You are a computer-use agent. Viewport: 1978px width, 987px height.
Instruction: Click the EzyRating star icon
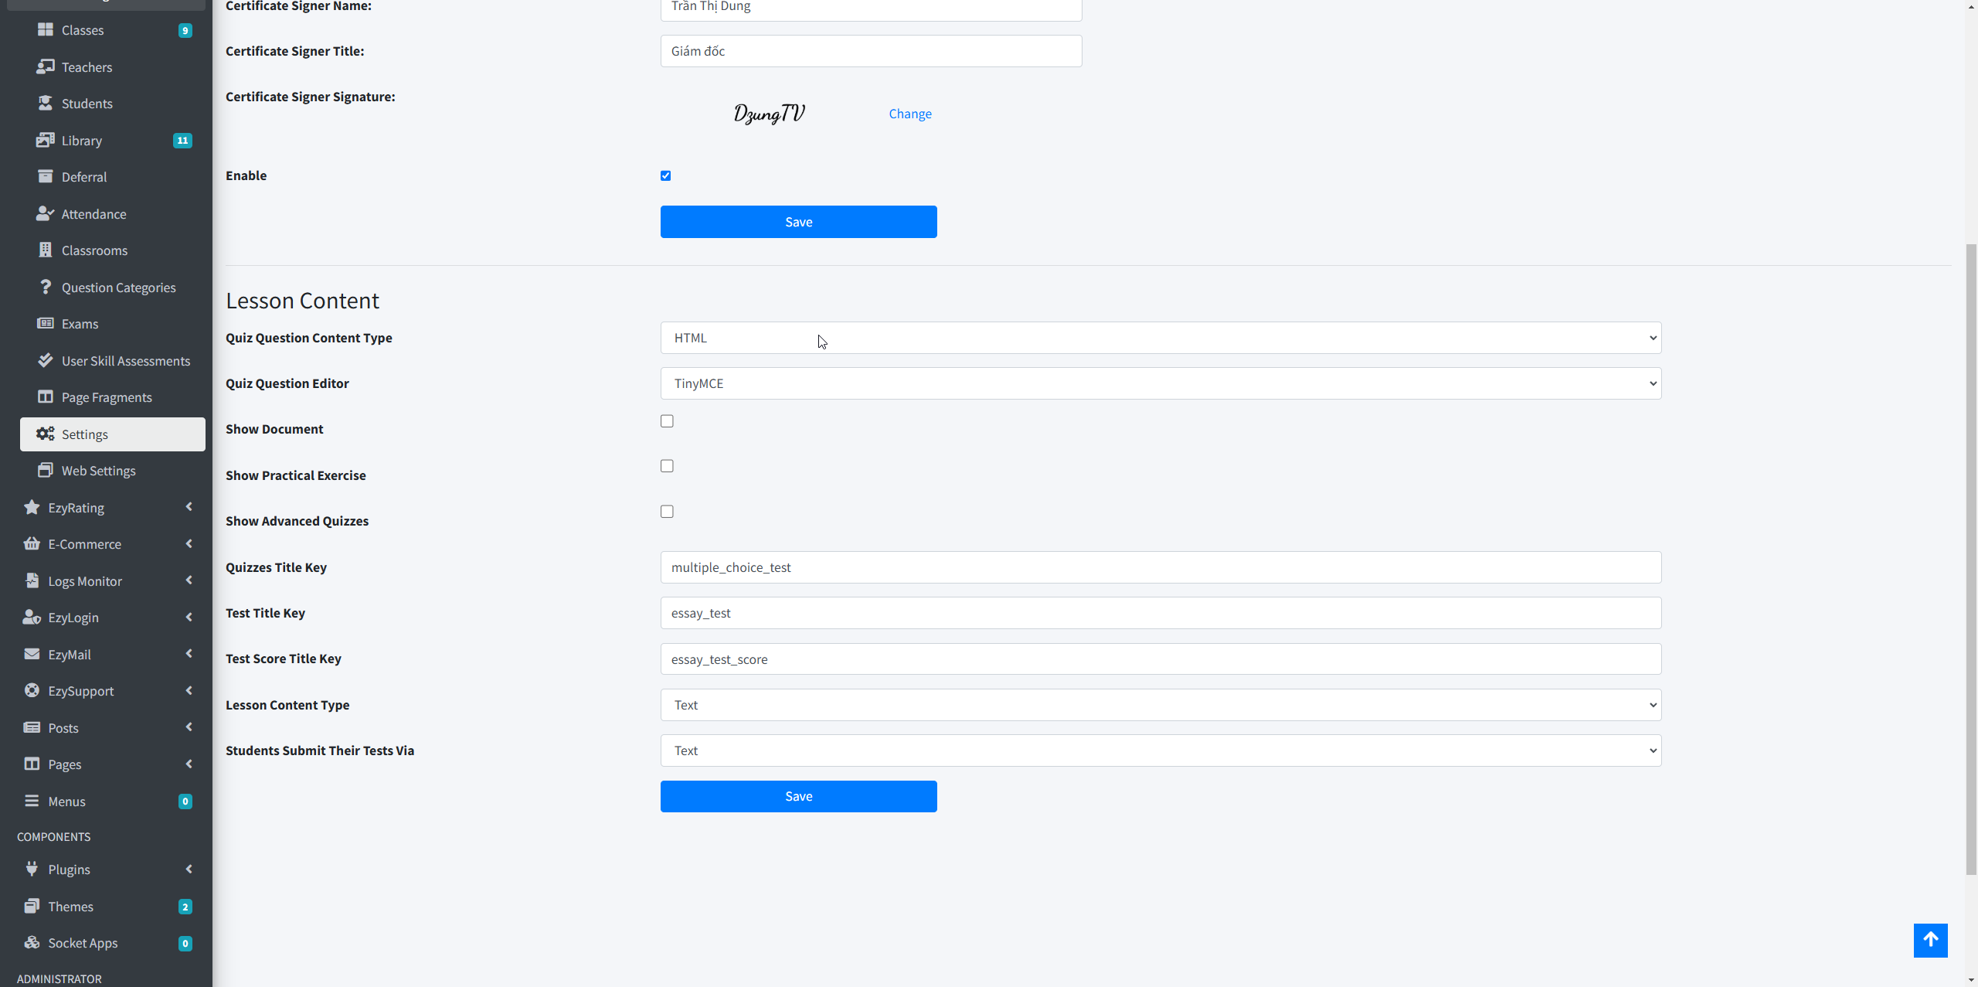(32, 507)
